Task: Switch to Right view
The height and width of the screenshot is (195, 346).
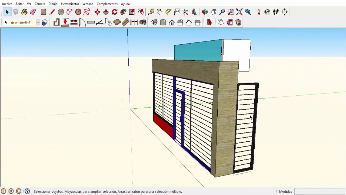Action: click(x=180, y=22)
